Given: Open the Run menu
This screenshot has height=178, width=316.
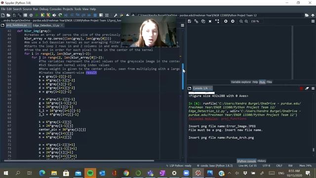Looking at the screenshot, I should coord(36,9).
